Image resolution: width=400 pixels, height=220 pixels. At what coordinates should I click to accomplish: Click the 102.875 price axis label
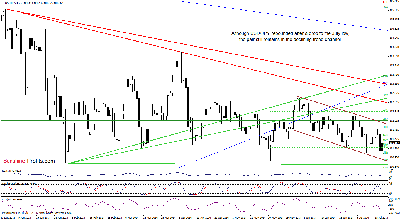tap(394, 93)
